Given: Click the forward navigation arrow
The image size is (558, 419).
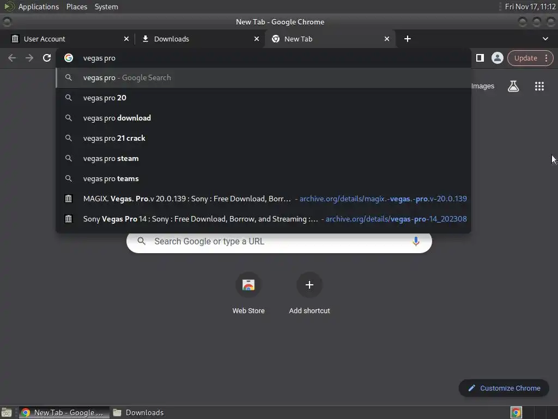Looking at the screenshot, I should [x=29, y=58].
